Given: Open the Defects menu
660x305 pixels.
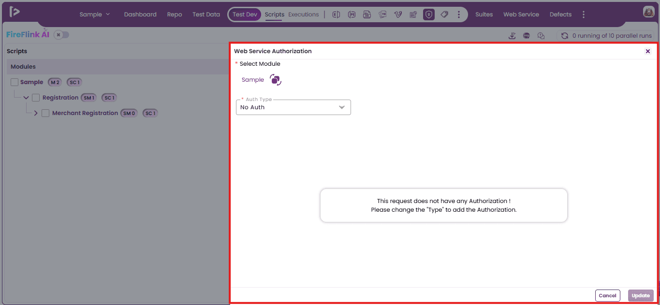Looking at the screenshot, I should tap(560, 15).
